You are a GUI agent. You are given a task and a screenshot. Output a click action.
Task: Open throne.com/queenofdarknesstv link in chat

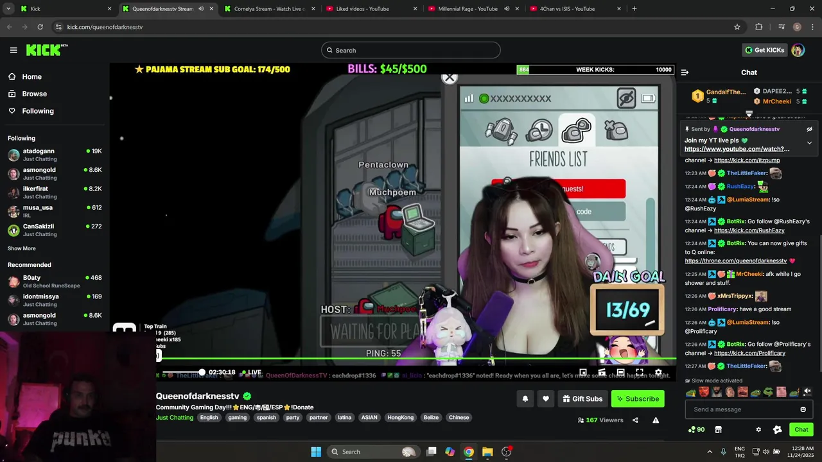pyautogui.click(x=735, y=261)
